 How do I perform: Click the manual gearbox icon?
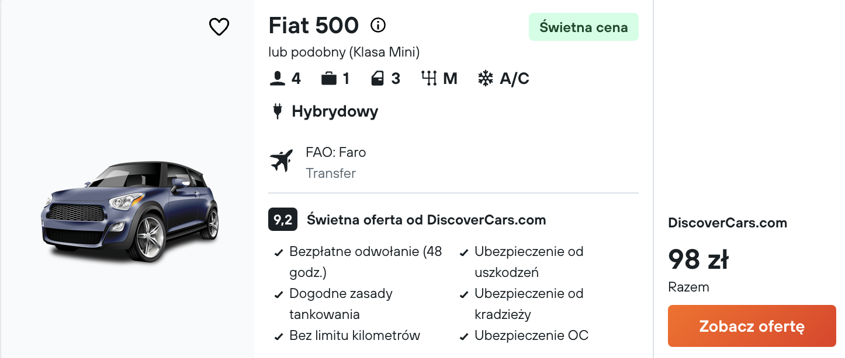point(430,79)
